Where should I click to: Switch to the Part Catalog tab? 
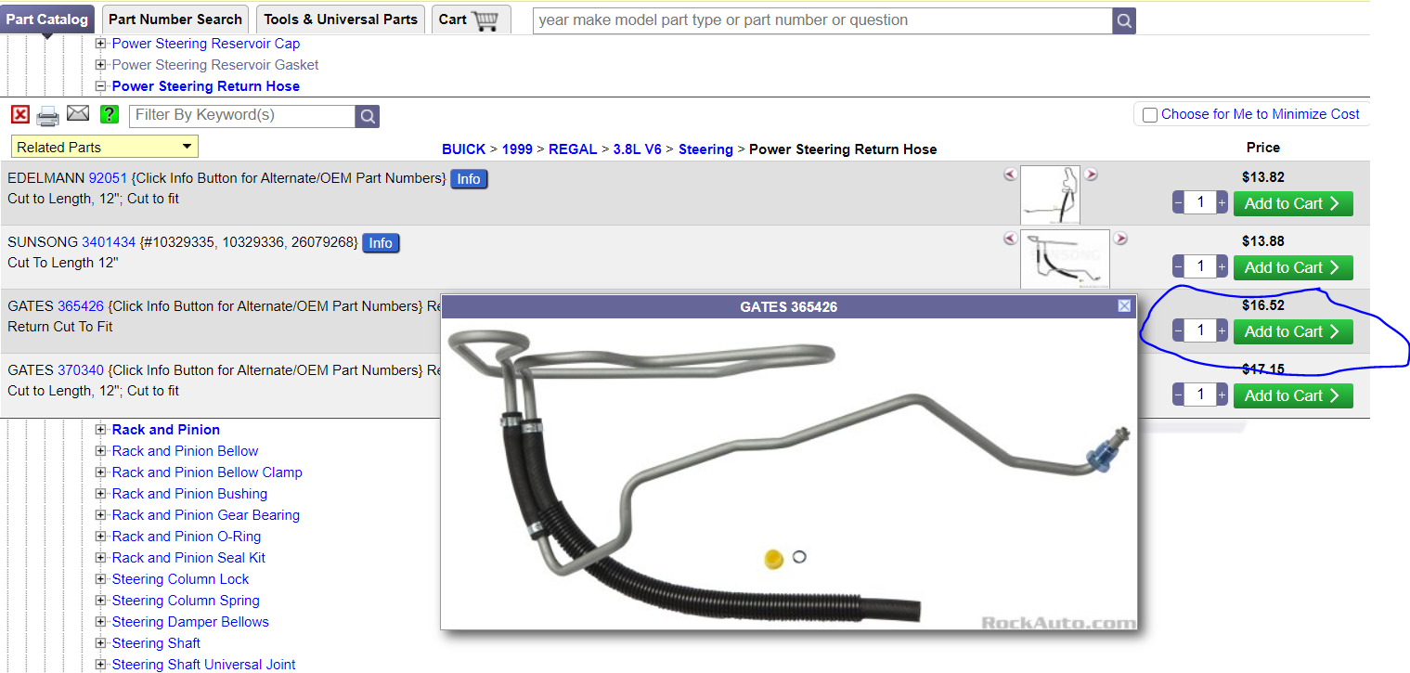point(47,19)
